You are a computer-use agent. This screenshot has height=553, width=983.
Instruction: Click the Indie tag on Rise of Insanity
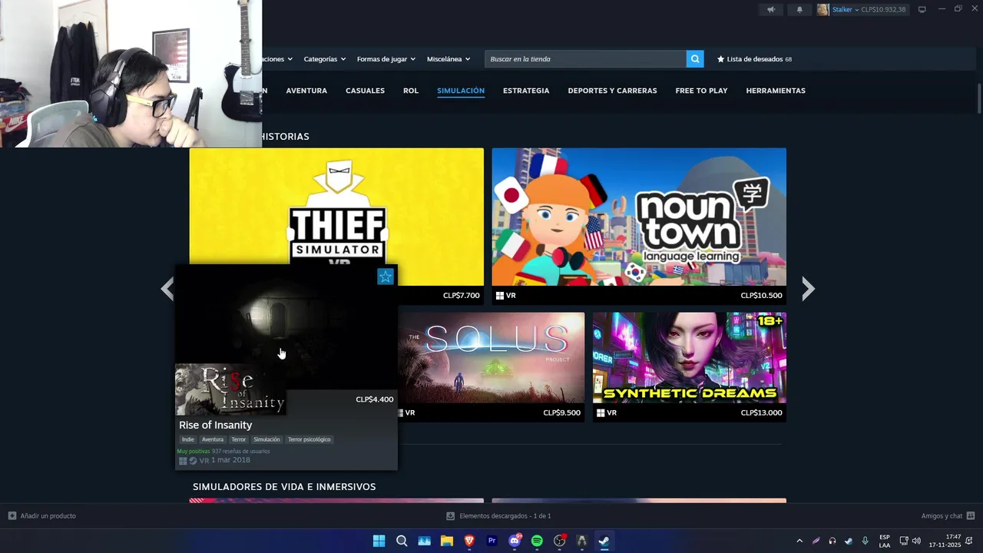(x=188, y=439)
